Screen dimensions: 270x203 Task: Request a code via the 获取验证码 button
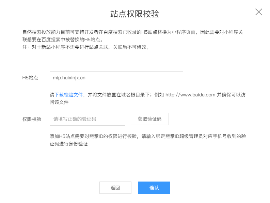pyautogui.click(x=149, y=119)
